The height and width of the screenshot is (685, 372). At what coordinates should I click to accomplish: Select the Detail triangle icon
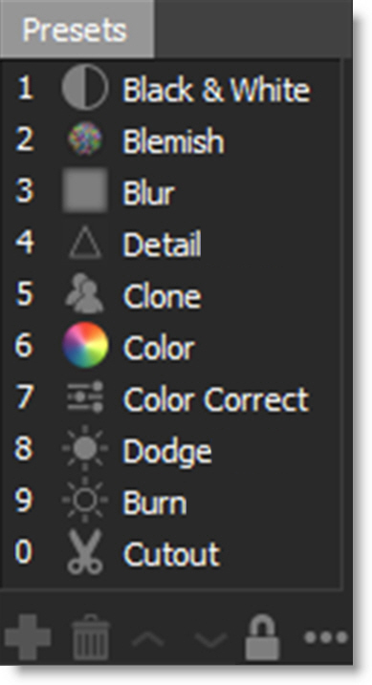tap(85, 242)
